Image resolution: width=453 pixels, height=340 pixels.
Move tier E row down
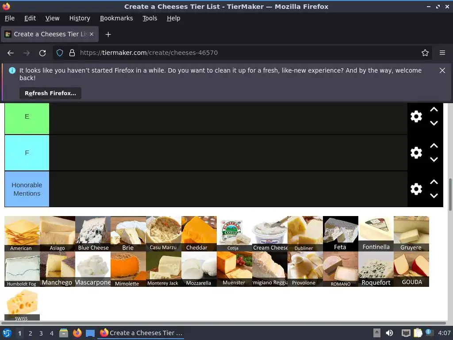pyautogui.click(x=434, y=123)
